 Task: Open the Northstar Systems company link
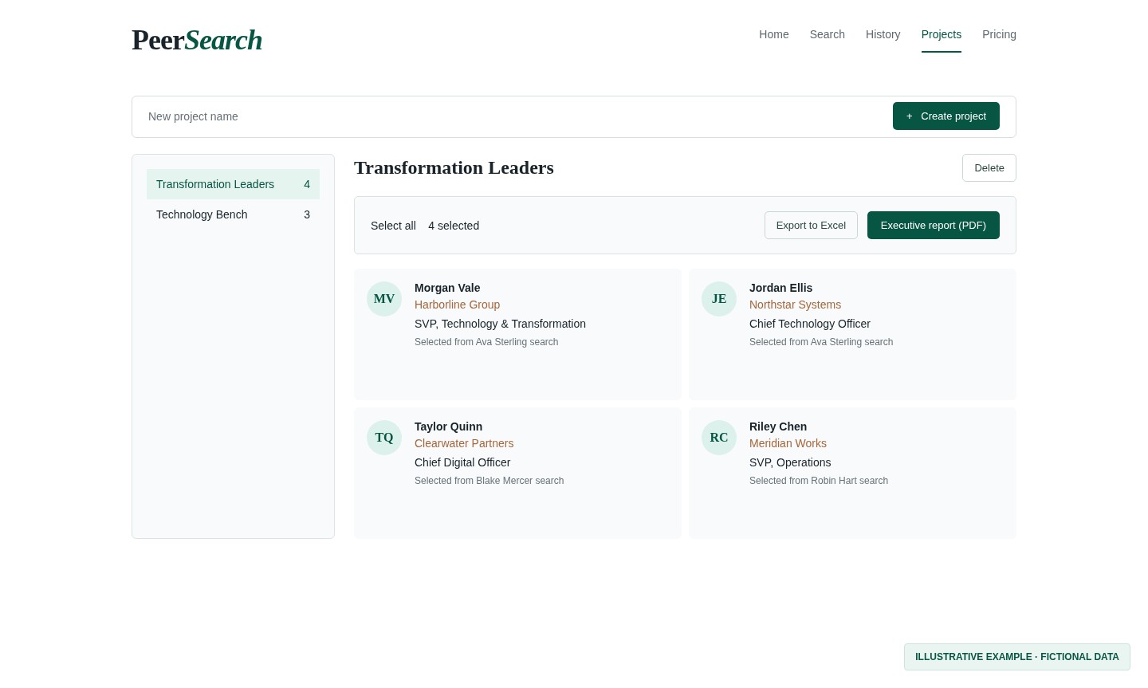pyautogui.click(x=795, y=305)
